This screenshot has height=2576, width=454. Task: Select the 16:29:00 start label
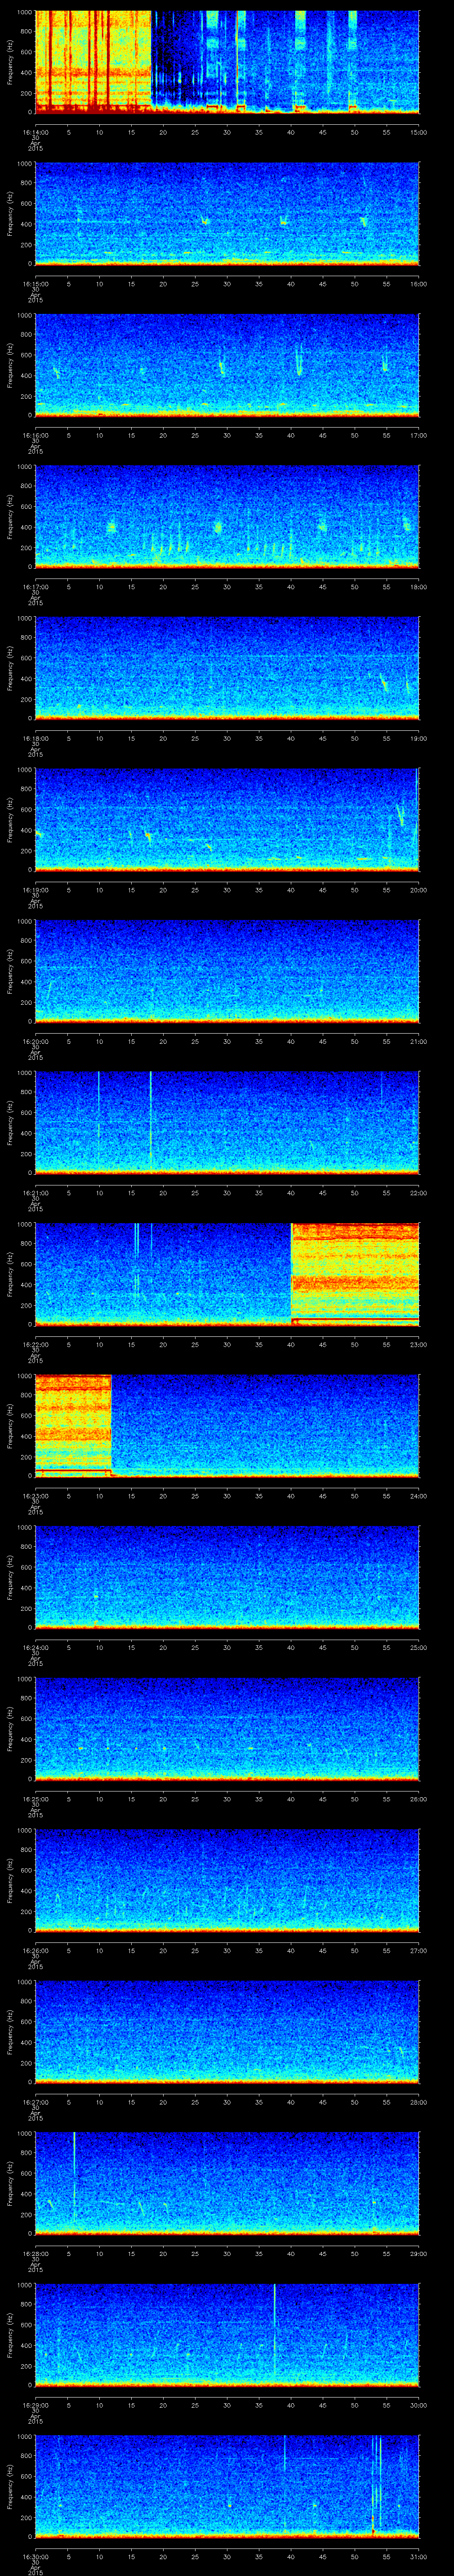pos(35,2404)
